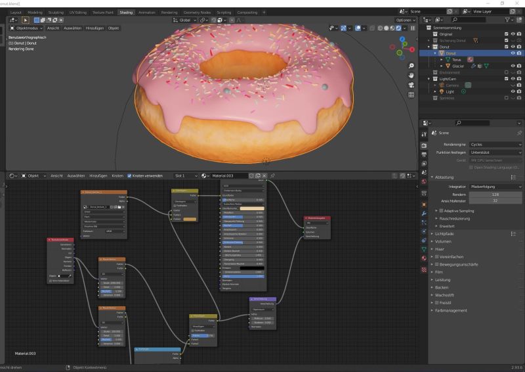Open the Modifier wrench properties tab
This screenshot has height=372, width=525.
pos(424,214)
